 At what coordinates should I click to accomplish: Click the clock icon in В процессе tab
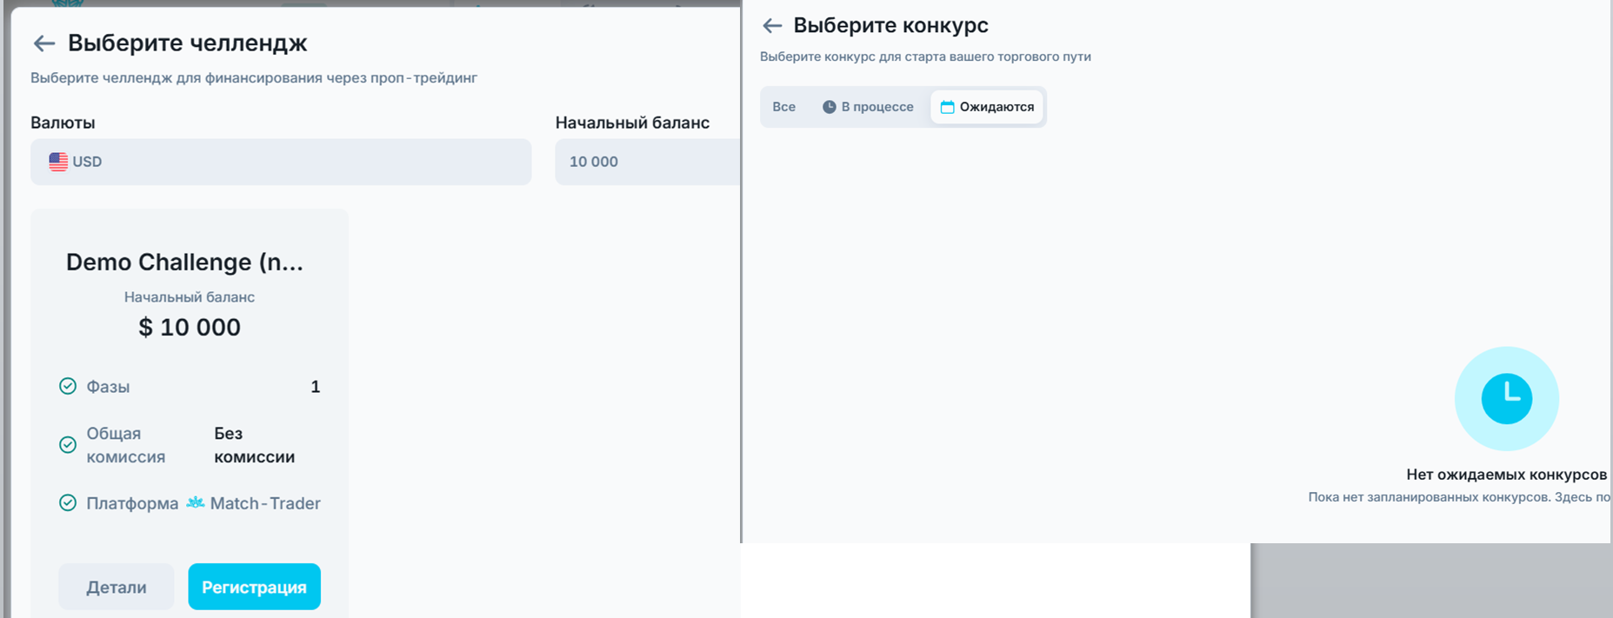830,107
